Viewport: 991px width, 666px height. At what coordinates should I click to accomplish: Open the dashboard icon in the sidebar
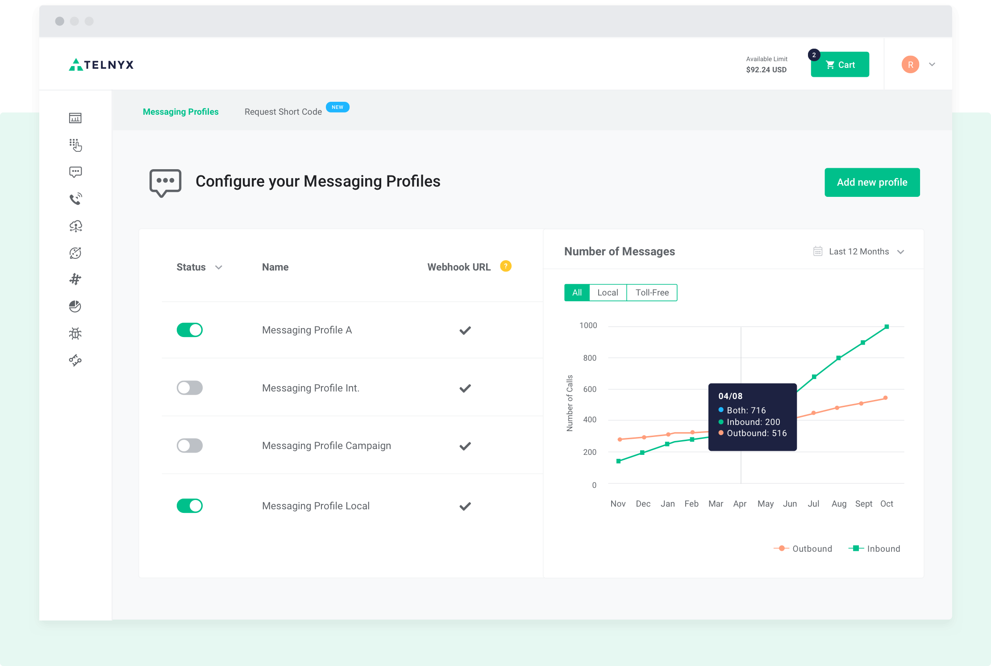tap(75, 118)
